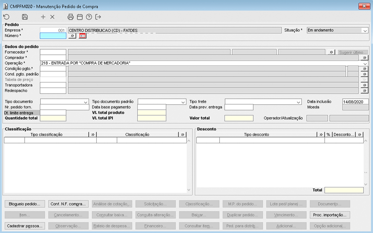
Task: Open the calendar icon in toolbar
Action: pyautogui.click(x=80, y=17)
